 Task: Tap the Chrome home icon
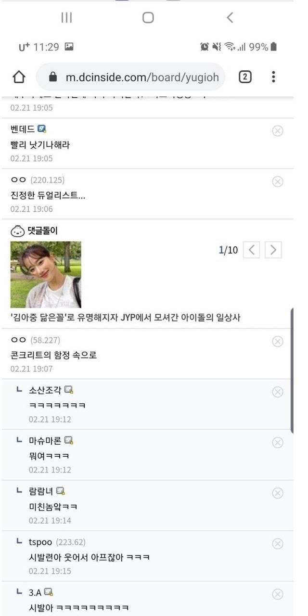pyautogui.click(x=18, y=77)
